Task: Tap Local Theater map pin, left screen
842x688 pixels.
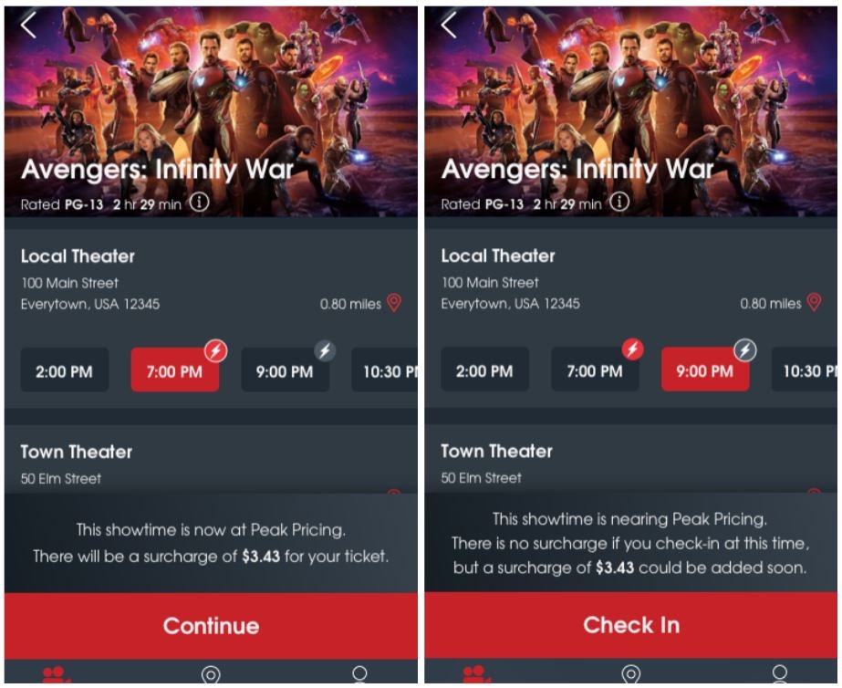Action: (394, 303)
